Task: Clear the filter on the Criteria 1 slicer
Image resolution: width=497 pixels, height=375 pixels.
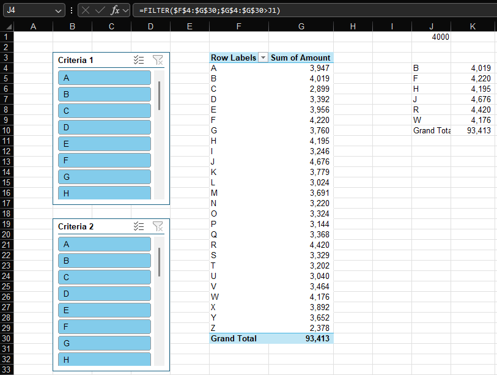Action: click(158, 60)
